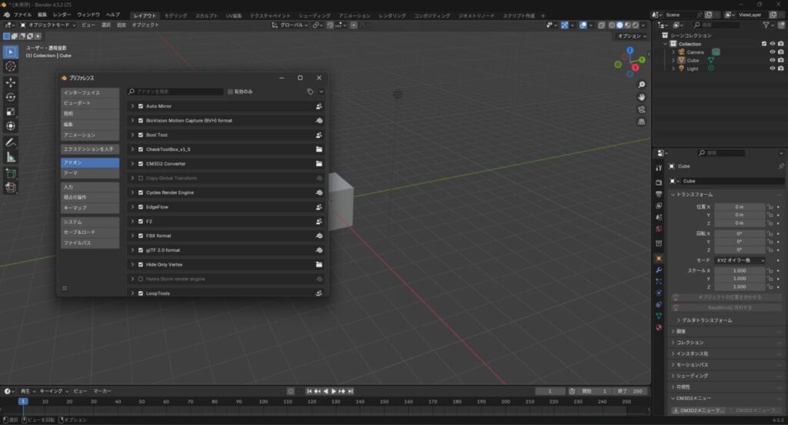Open the Render properties tab icon
Viewport: 788px width, 425px height.
659,182
